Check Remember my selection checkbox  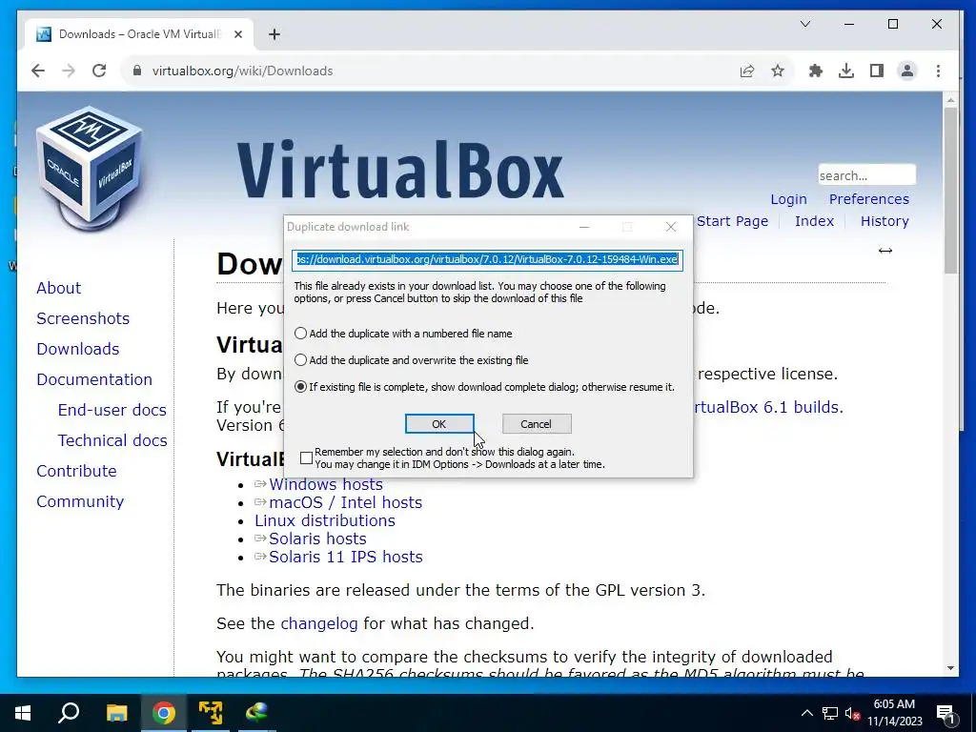coord(306,458)
